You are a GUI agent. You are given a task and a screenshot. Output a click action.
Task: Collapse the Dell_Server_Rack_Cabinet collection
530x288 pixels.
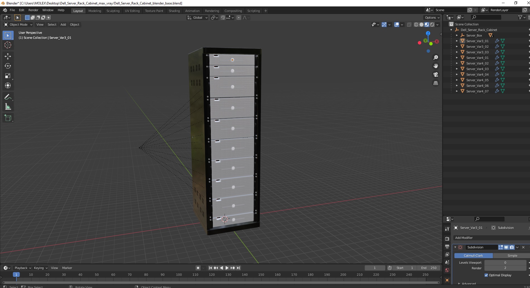pos(451,30)
